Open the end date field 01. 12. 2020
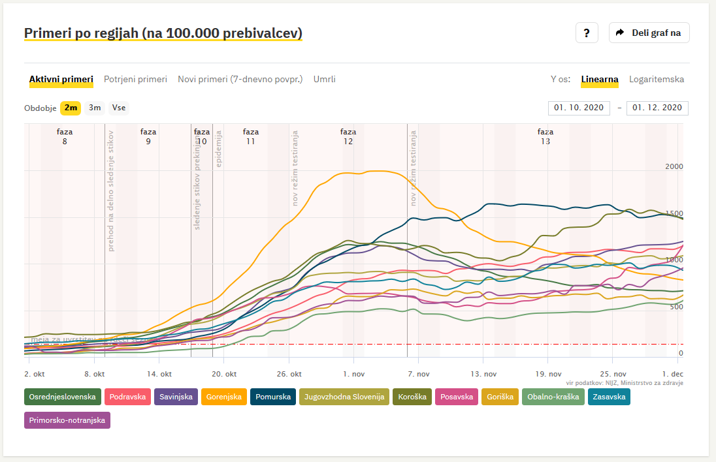This screenshot has width=716, height=462. 657,108
